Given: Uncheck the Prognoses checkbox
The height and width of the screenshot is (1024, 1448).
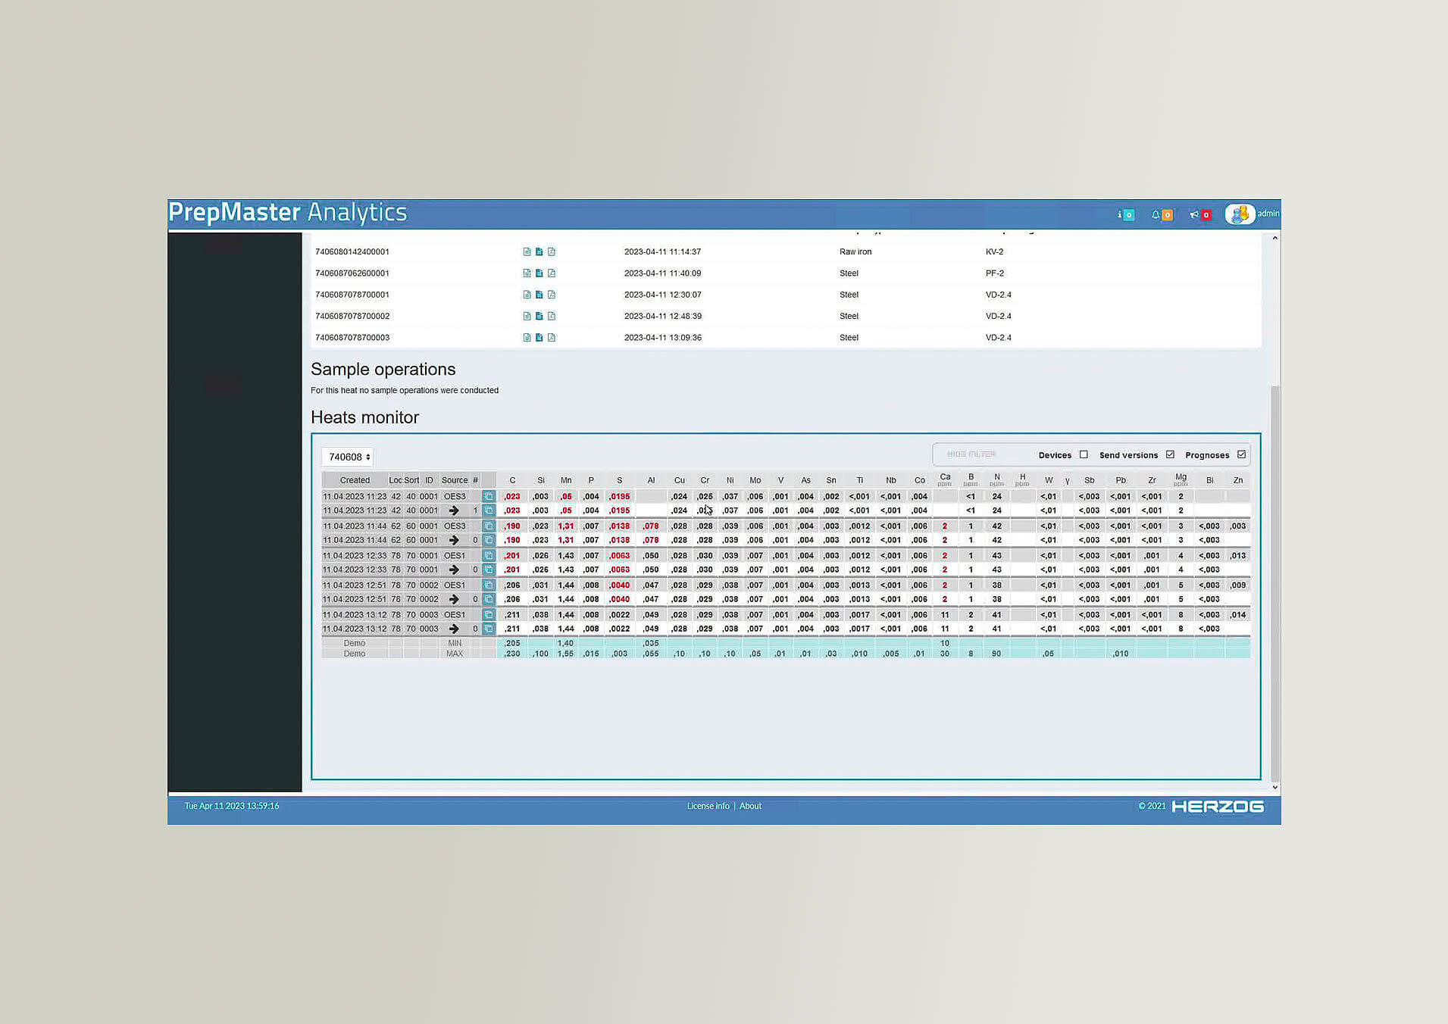Looking at the screenshot, I should click(x=1241, y=455).
